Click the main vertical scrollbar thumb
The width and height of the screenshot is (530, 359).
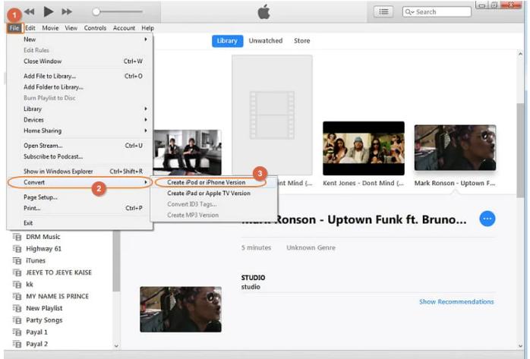pos(520,150)
